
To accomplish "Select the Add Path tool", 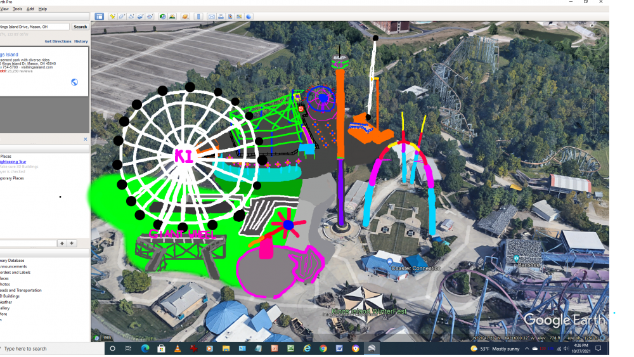I will (131, 16).
